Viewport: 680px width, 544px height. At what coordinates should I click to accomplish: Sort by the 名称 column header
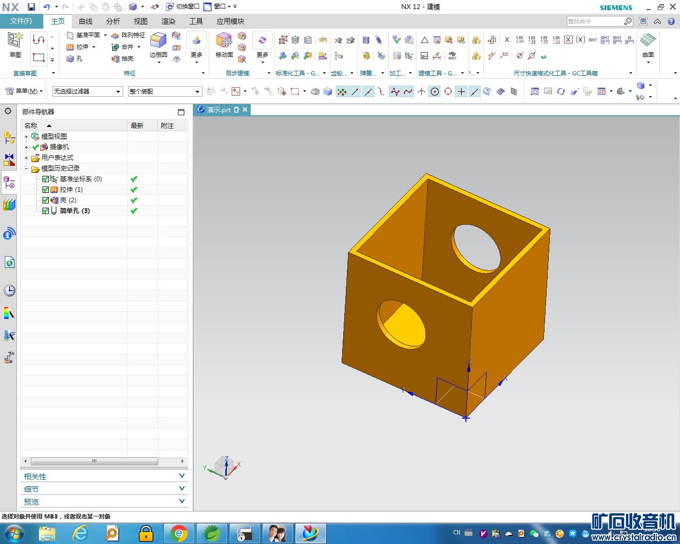[74, 126]
